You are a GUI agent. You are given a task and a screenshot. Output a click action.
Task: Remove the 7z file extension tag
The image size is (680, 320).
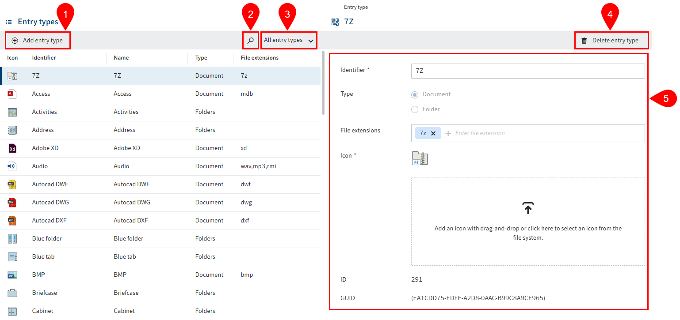click(x=433, y=133)
